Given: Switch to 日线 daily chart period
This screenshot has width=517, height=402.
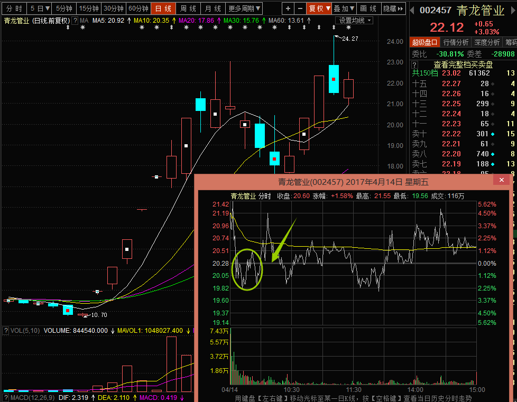Looking at the screenshot, I should tap(164, 8).
